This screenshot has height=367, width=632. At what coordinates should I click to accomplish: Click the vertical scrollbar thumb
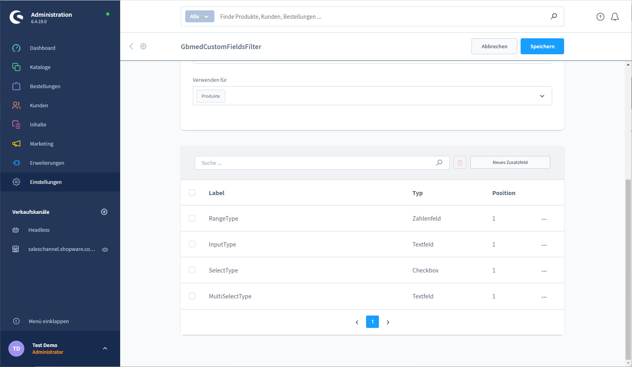point(628,269)
